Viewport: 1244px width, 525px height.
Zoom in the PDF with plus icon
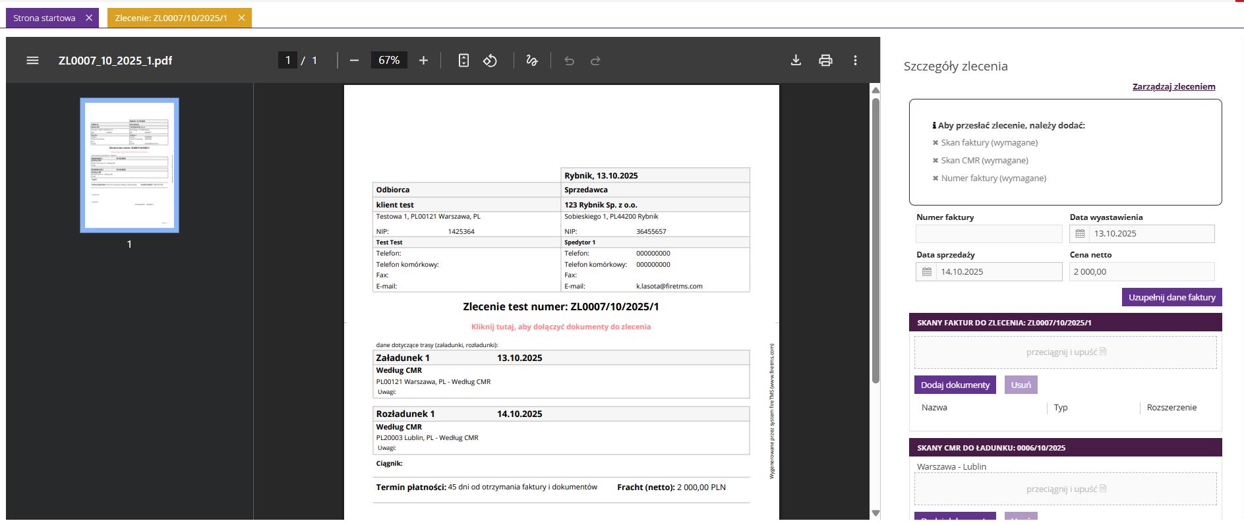[423, 61]
